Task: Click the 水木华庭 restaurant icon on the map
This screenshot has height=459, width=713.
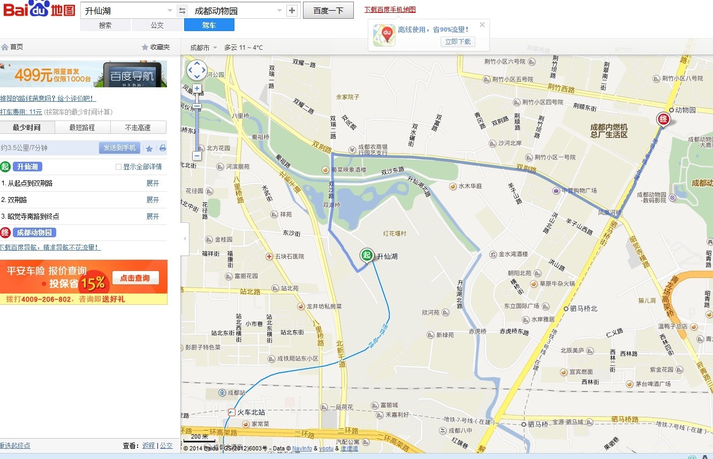Action: tap(453, 186)
